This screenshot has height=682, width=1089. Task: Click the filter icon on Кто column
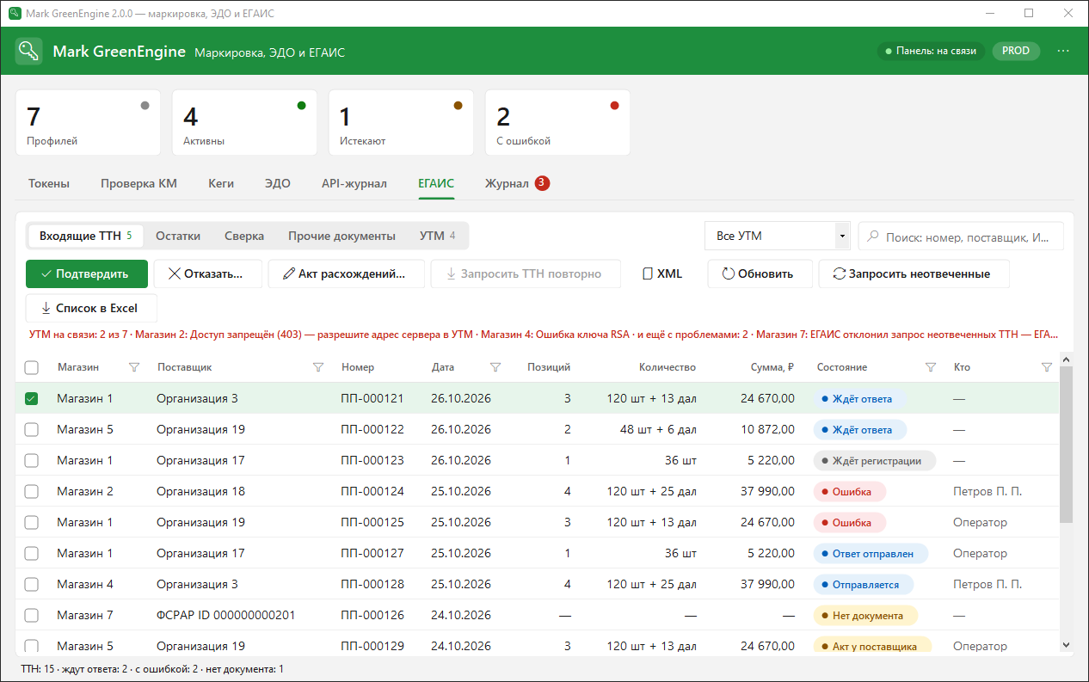point(1047,367)
